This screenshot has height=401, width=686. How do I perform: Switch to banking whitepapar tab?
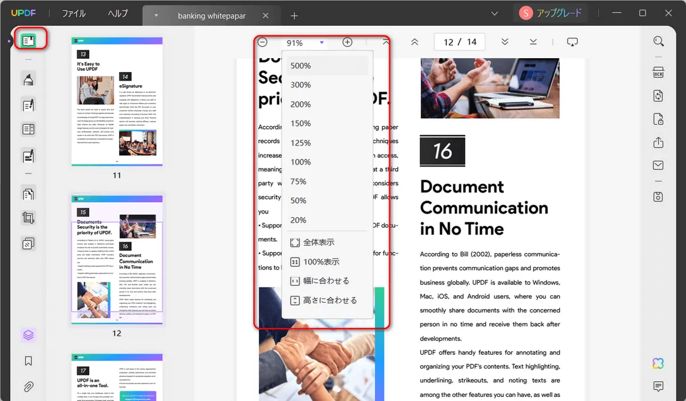212,15
